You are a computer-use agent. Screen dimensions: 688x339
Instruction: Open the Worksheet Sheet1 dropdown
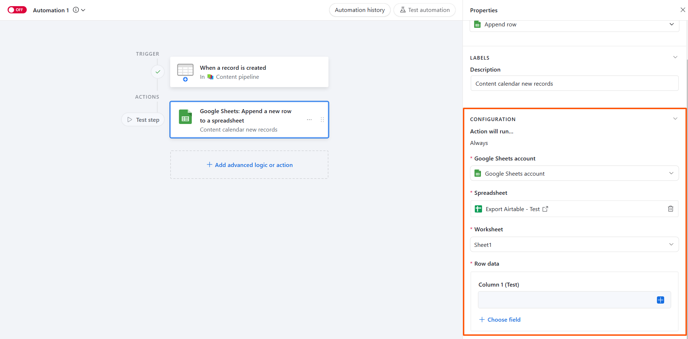coord(574,245)
